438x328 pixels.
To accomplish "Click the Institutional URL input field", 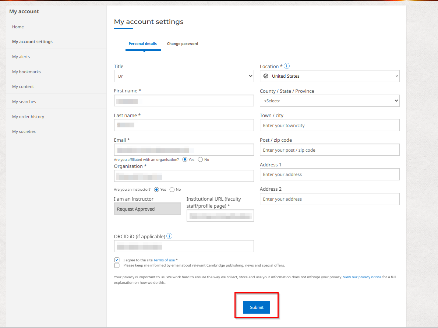I will 220,216.
